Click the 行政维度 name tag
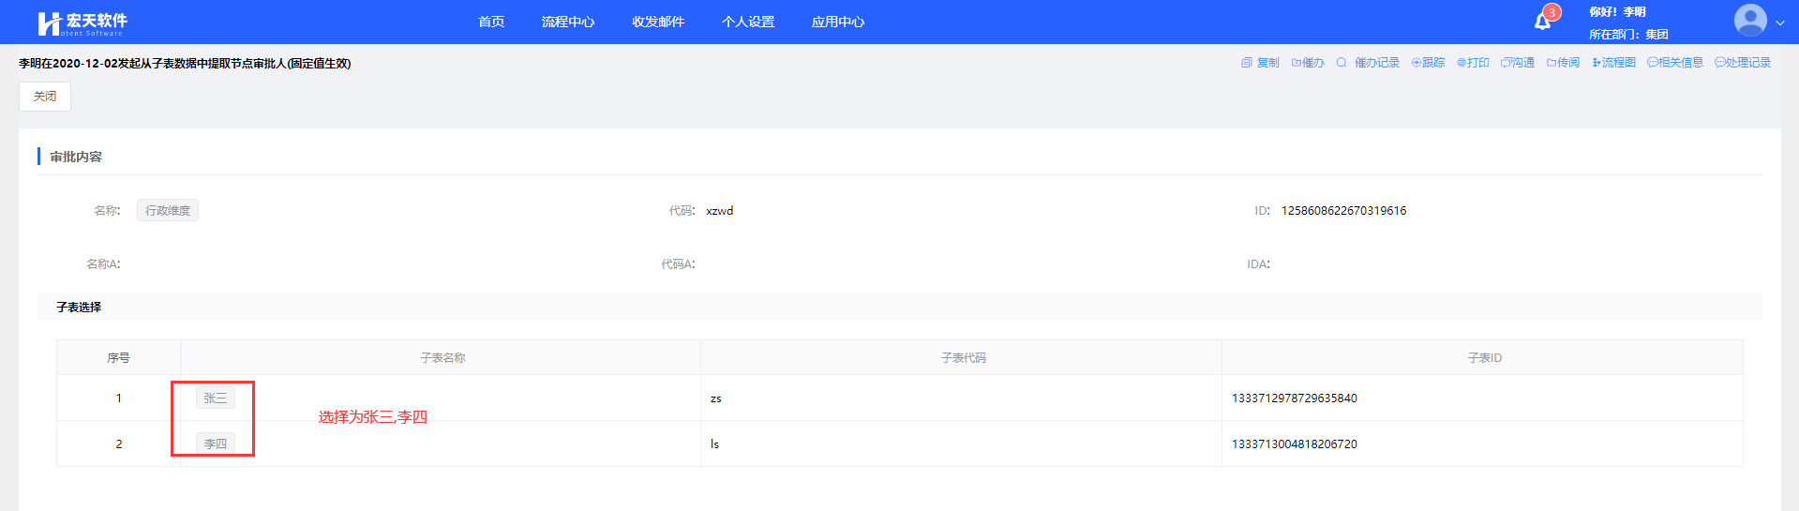Screen dimensions: 1799x511 click(168, 211)
